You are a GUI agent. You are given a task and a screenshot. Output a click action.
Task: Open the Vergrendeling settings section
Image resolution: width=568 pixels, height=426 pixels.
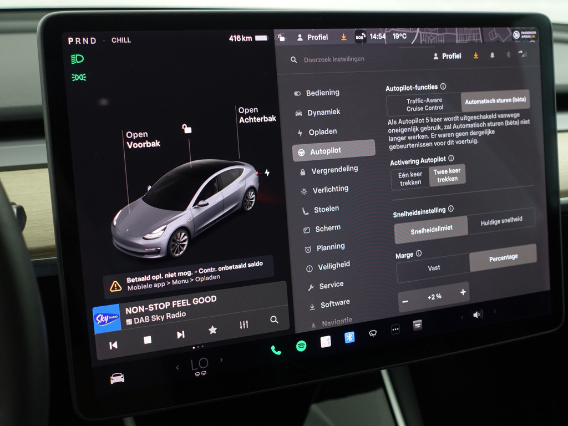pyautogui.click(x=334, y=170)
